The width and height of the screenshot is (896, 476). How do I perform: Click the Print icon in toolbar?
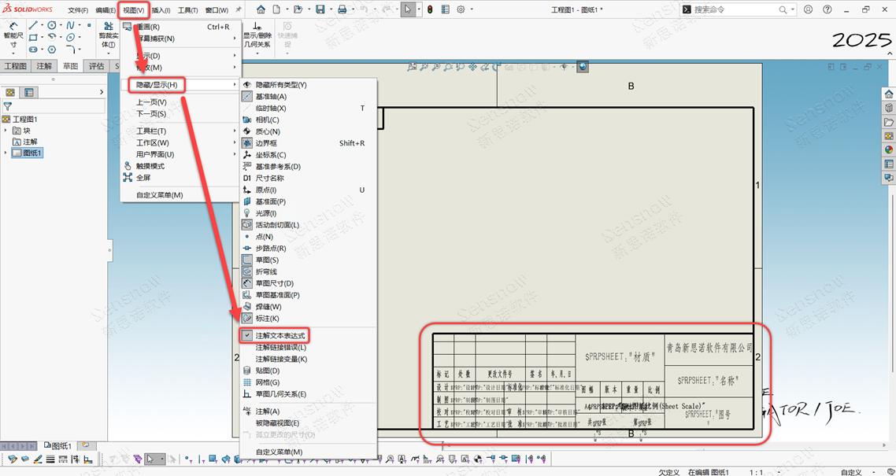pyautogui.click(x=342, y=9)
